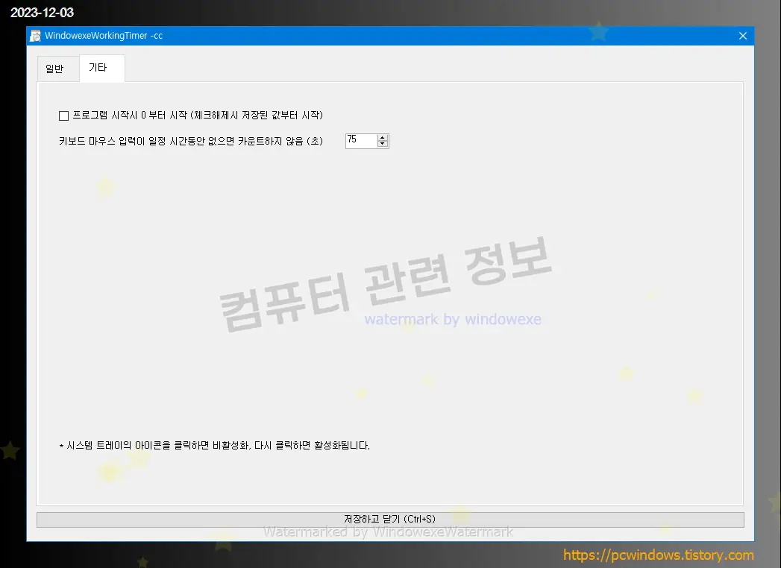
Task: Click 저장하고 닫기 (Ctrl+S) button
Action: click(390, 520)
